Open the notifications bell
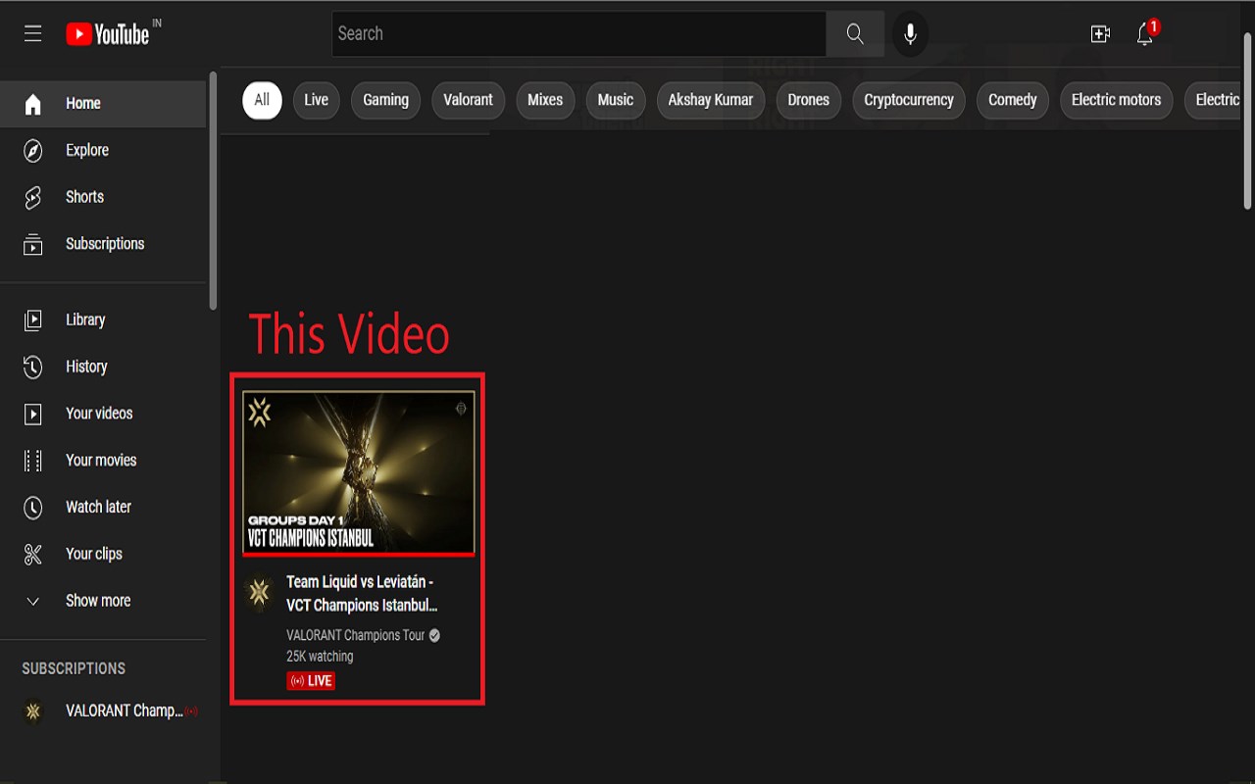The height and width of the screenshot is (784, 1255). [x=1144, y=34]
